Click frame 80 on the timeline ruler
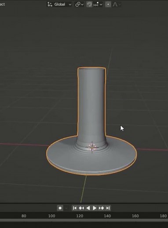This screenshot has width=168, height=228. (x=24, y=216)
